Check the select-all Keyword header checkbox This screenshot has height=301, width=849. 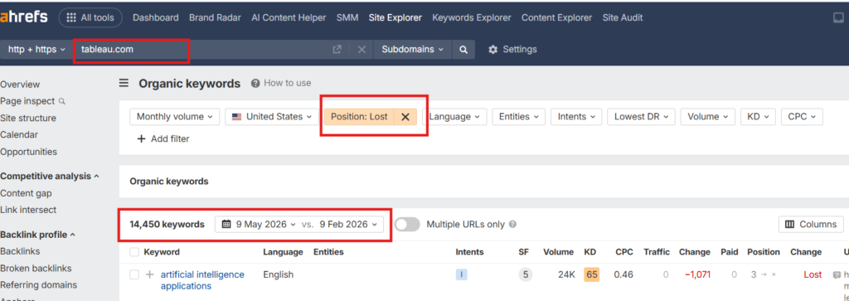click(x=134, y=252)
